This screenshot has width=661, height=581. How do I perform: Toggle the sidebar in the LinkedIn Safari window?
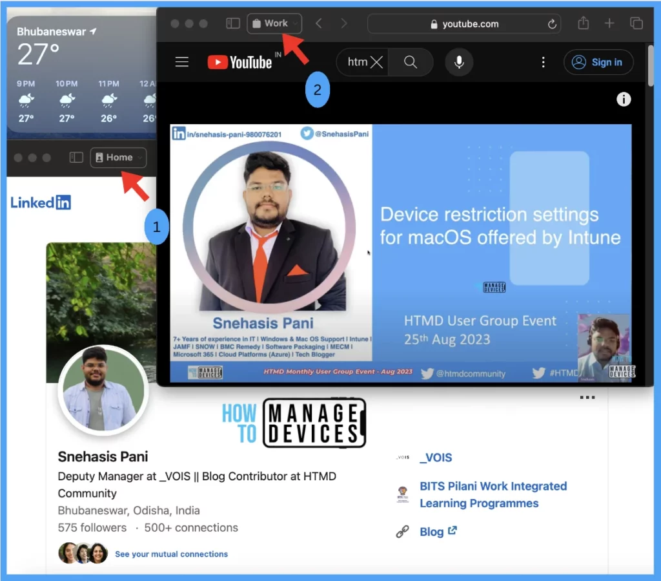click(x=76, y=158)
